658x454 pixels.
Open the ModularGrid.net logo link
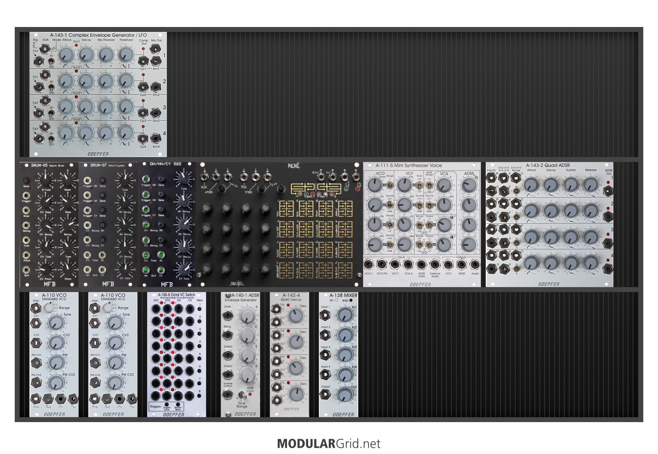point(329,444)
